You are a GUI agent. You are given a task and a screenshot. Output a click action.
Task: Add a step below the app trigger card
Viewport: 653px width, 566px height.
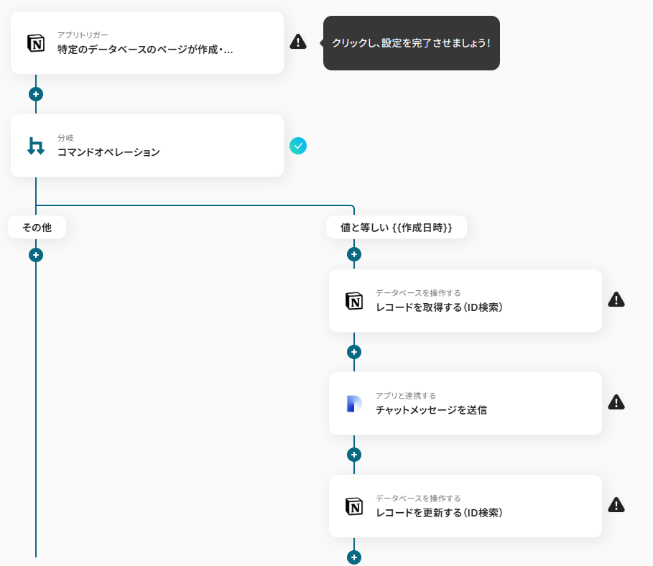pyautogui.click(x=36, y=94)
